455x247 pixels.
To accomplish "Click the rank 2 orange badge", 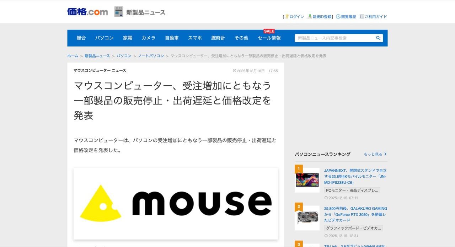I will click(x=299, y=206).
